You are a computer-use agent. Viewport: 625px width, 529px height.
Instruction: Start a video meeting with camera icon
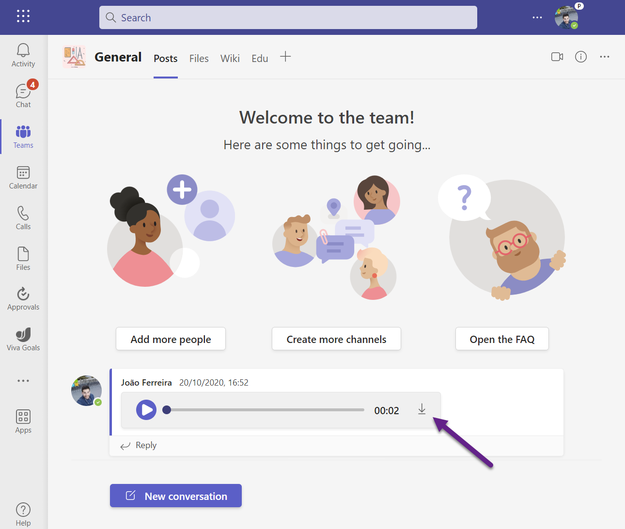[557, 57]
